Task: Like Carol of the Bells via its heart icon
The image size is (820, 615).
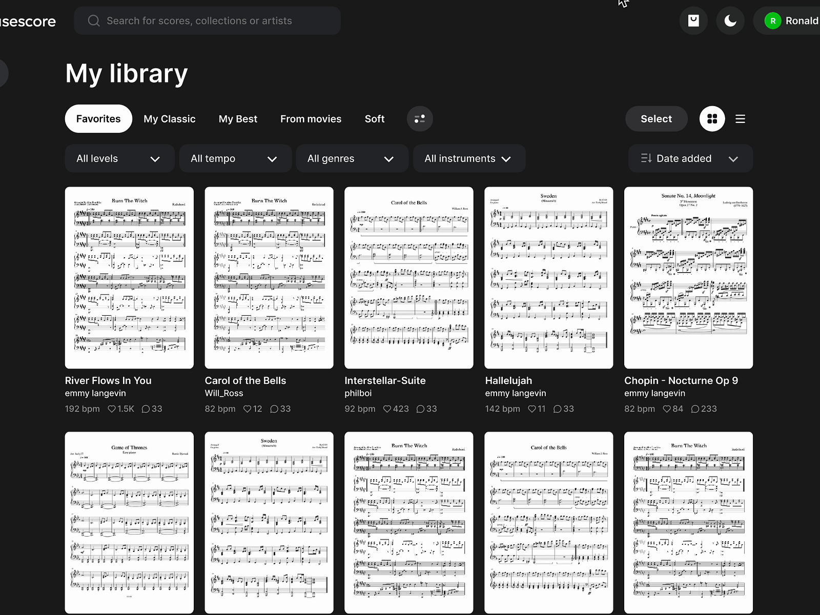Action: [x=248, y=409]
